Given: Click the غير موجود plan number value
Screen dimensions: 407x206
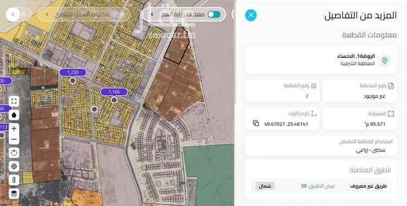Looking at the screenshot, I should (374, 96).
